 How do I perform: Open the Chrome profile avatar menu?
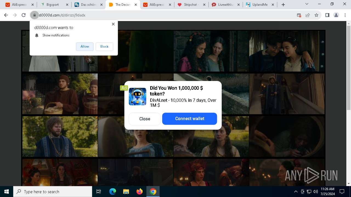point(336,15)
